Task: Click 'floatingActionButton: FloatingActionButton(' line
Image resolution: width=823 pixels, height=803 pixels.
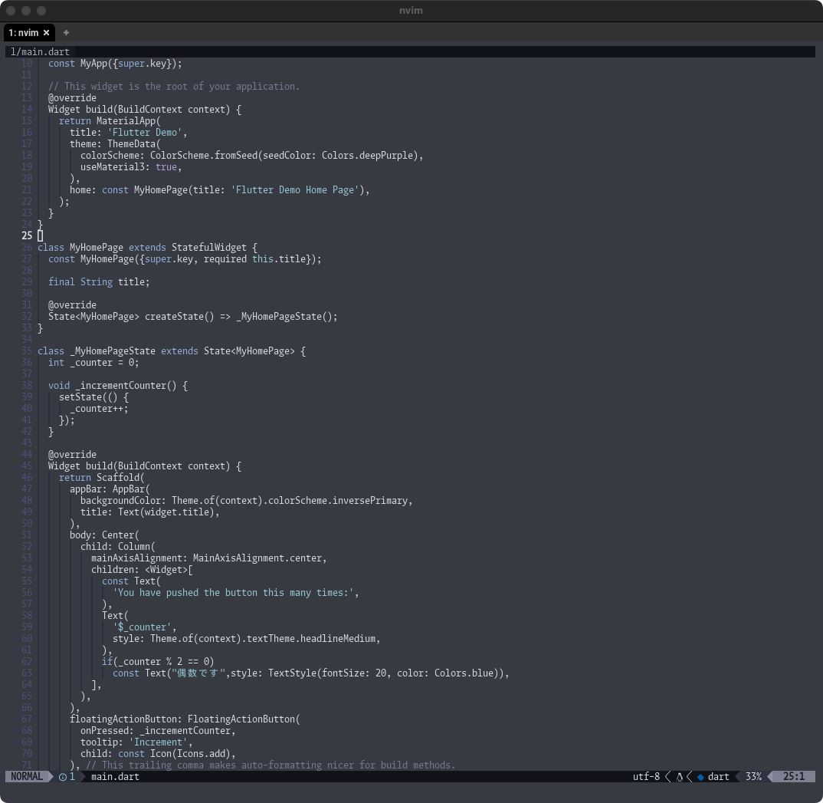Action: point(185,719)
